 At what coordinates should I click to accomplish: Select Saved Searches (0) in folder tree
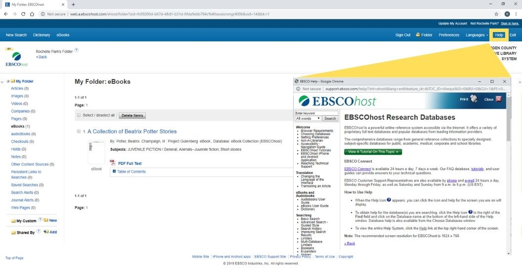click(x=27, y=185)
